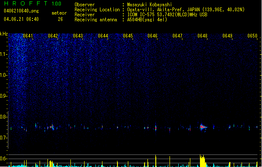Click the date stamp 04.06.21 06:40
Screen dimensions: 262x167
[x=21, y=19]
